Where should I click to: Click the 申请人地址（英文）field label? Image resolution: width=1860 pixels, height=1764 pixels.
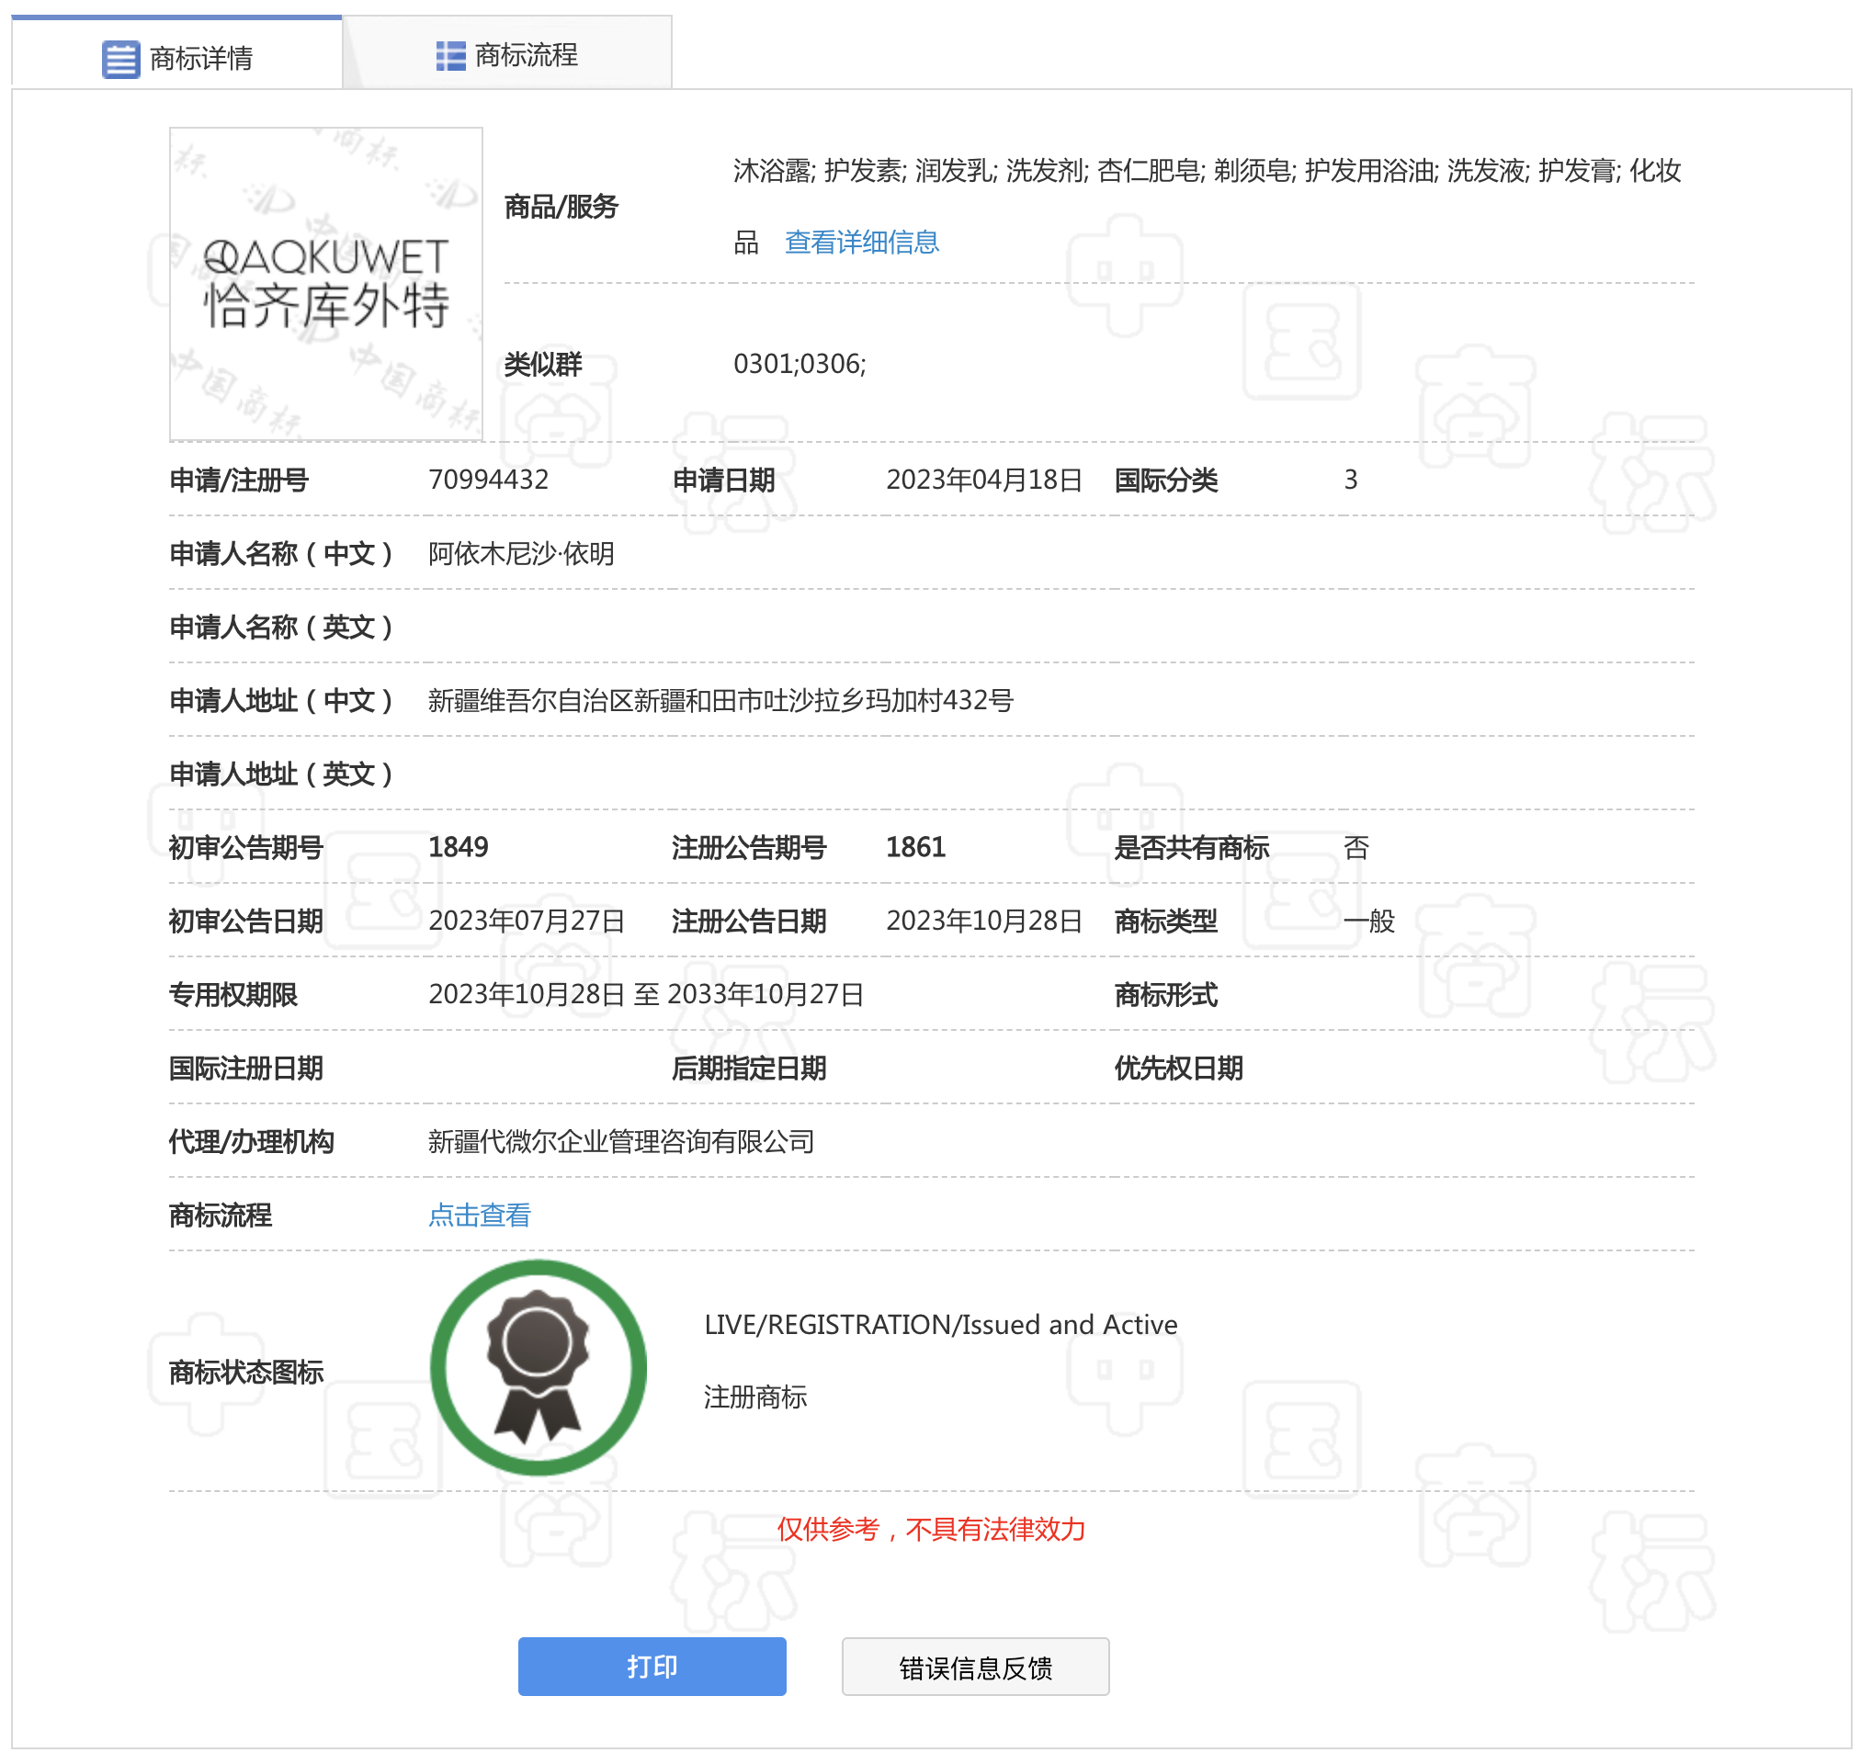[x=280, y=774]
